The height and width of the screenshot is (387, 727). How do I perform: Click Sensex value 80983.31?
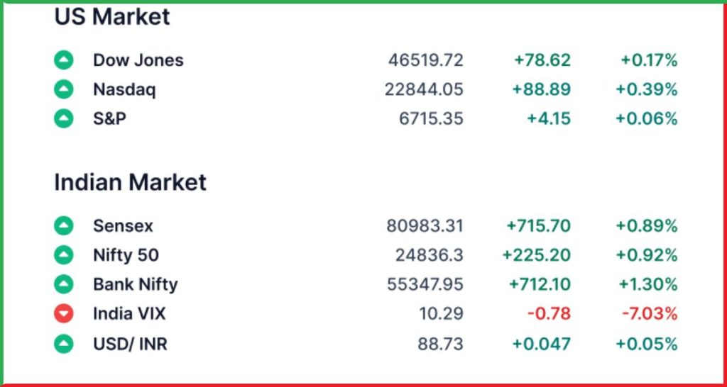point(425,226)
